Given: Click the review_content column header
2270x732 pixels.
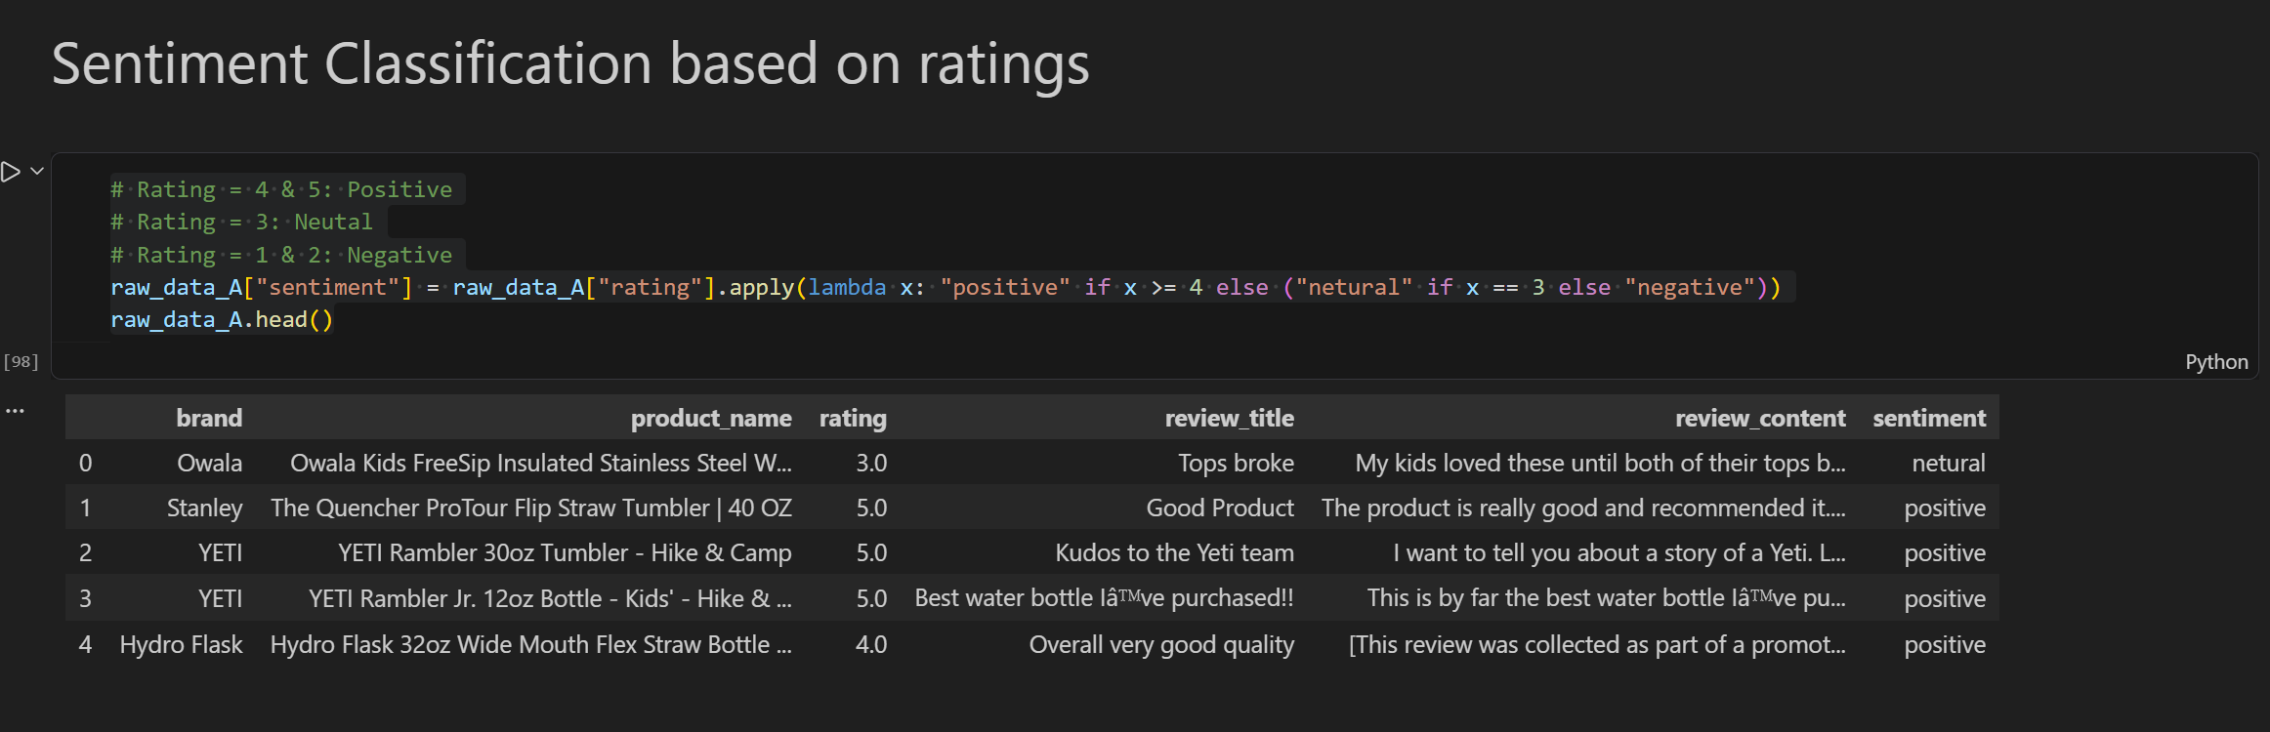Looking at the screenshot, I should point(1759,419).
